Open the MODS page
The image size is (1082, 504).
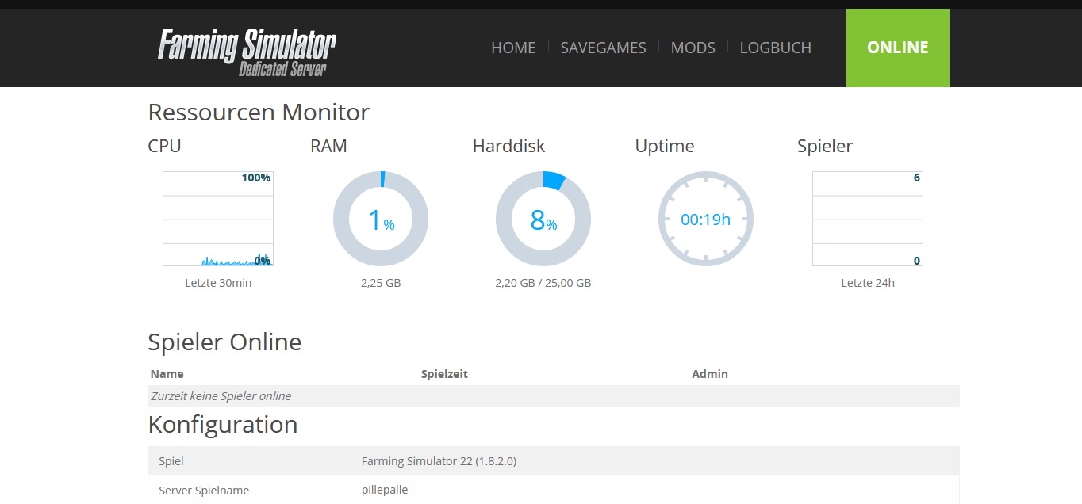(x=693, y=48)
